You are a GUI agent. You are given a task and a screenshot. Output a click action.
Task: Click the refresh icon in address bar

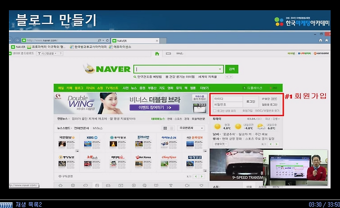tap(107, 41)
